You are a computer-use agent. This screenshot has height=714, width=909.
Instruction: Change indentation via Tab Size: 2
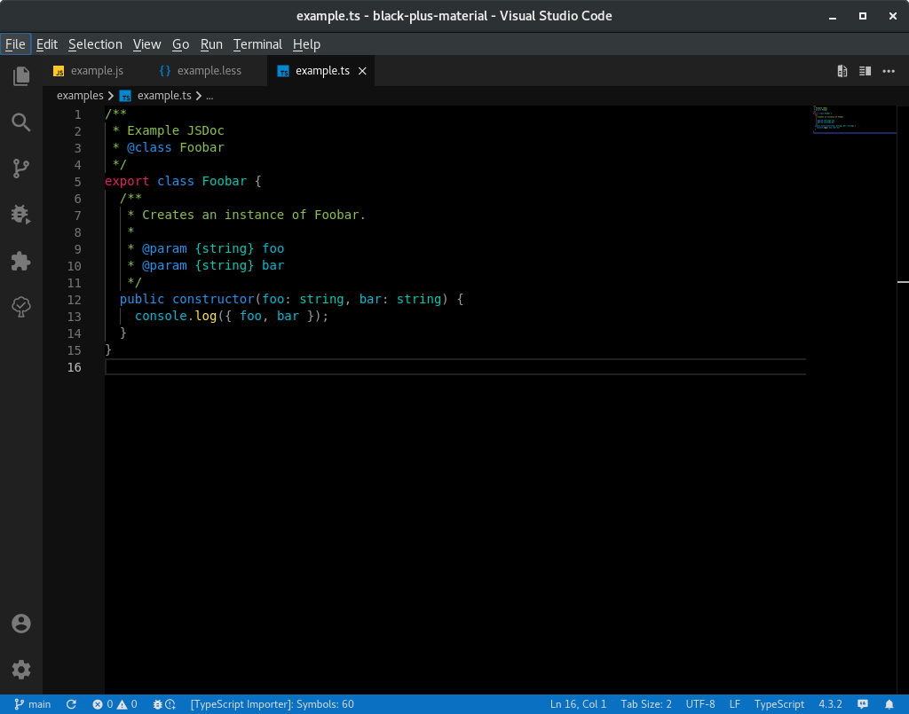(646, 704)
